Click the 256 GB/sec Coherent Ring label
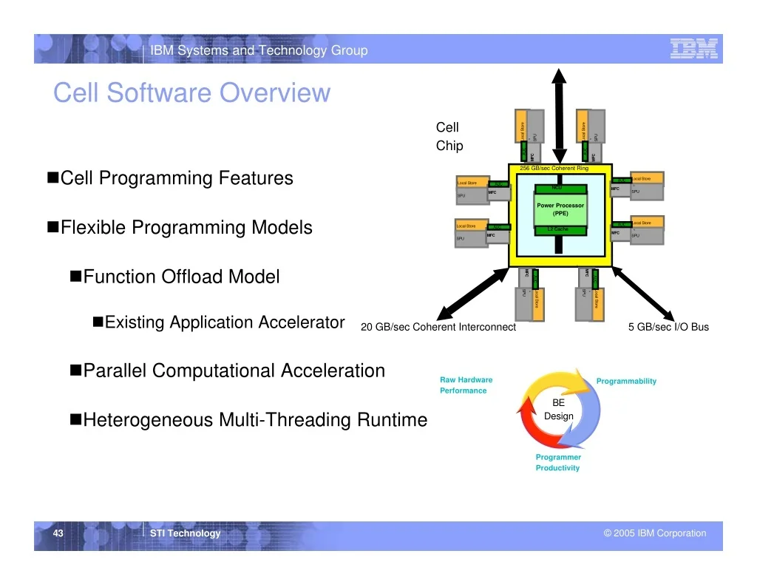This screenshot has height=585, width=757. pos(554,168)
